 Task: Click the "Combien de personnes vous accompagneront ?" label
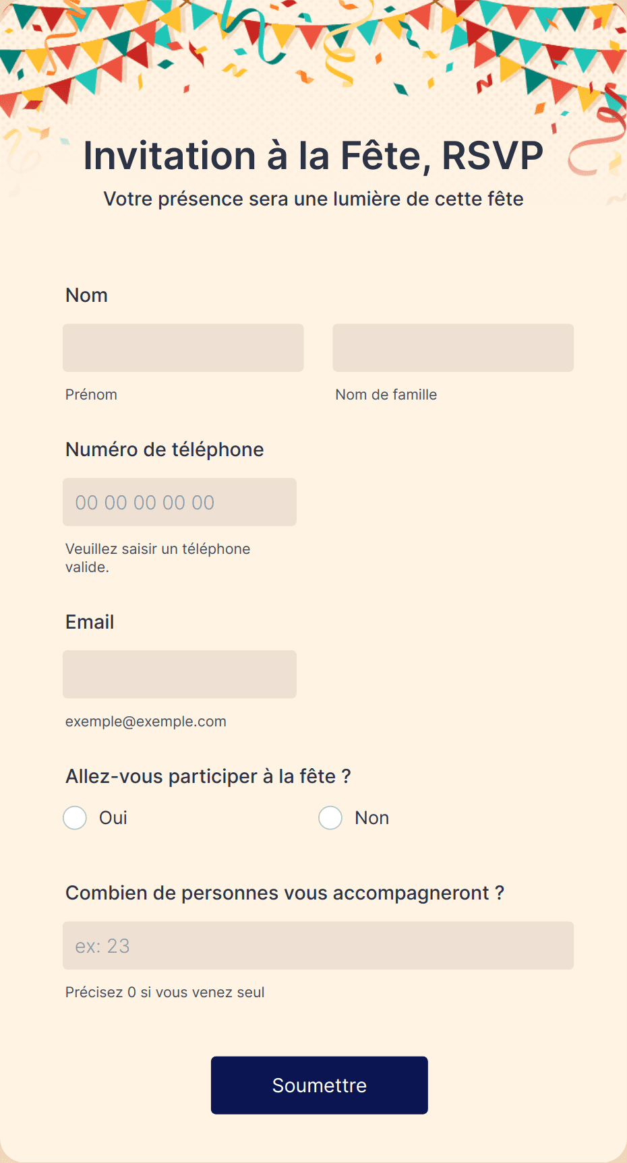(x=285, y=893)
